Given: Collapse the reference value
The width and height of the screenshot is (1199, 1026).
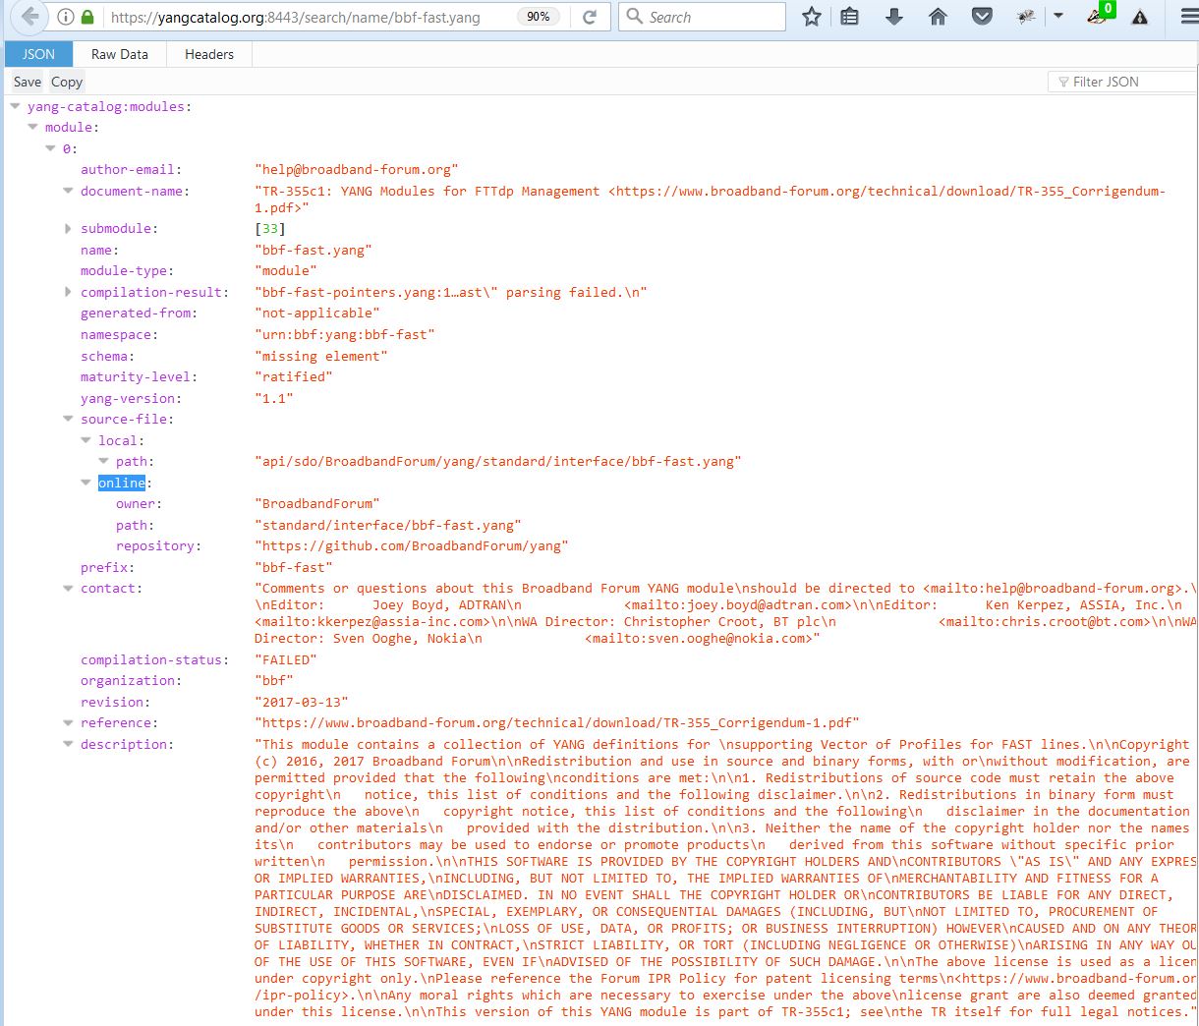Looking at the screenshot, I should (x=68, y=723).
